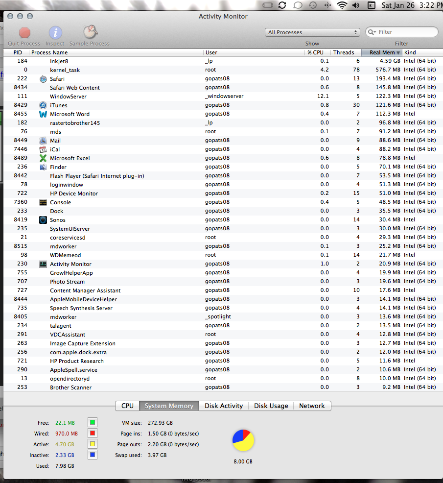Toggle sort arrow on Real Mem column
The height and width of the screenshot is (483, 443).
(398, 53)
